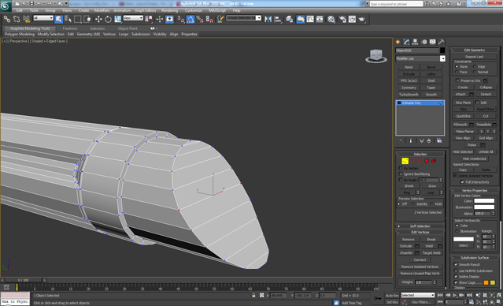
Task: Open the selection filter All dropdown
Action: pos(43,18)
